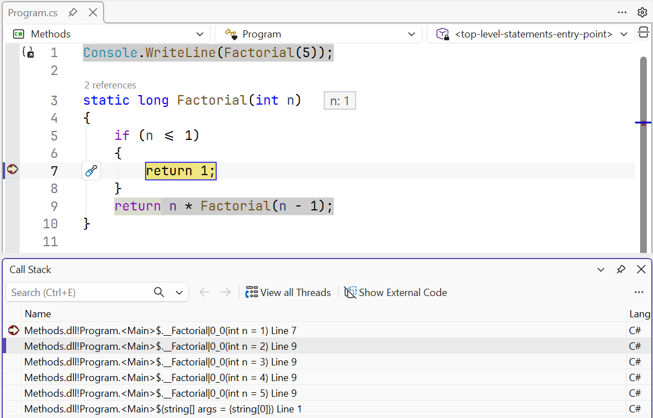Toggle Show External Code
The image size is (653, 418).
[x=395, y=293]
